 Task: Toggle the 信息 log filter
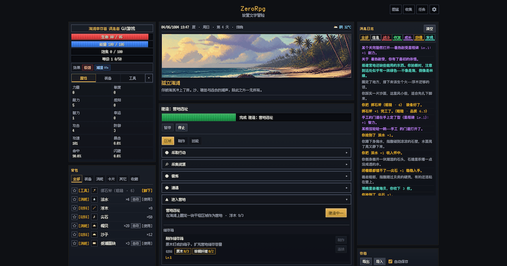[x=375, y=37]
